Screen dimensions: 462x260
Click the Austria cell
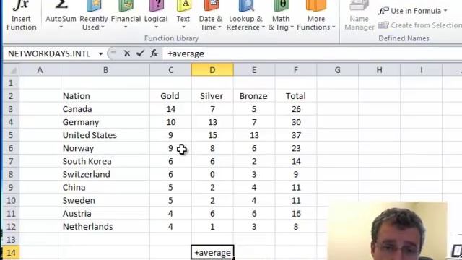105,214
